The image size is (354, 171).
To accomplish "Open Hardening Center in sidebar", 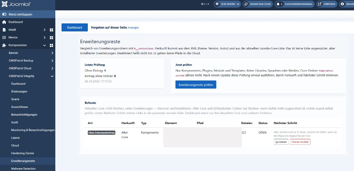I will click(22, 153).
